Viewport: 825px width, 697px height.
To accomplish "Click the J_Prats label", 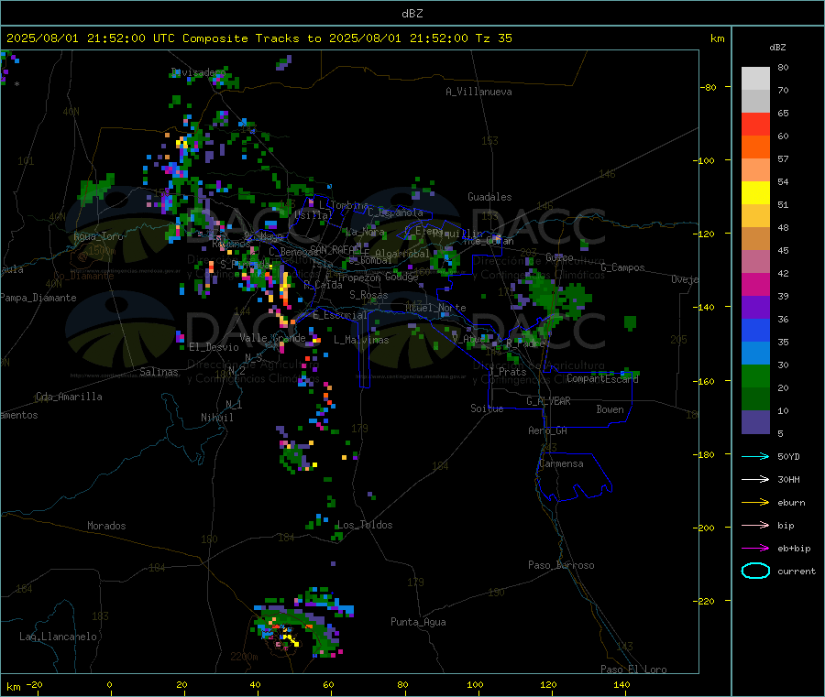I will (508, 372).
